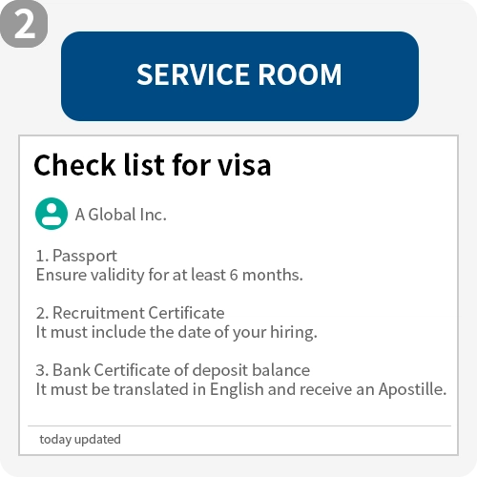Image resolution: width=477 pixels, height=477 pixels.
Task: Open the Check list for visa title
Action: click(152, 165)
